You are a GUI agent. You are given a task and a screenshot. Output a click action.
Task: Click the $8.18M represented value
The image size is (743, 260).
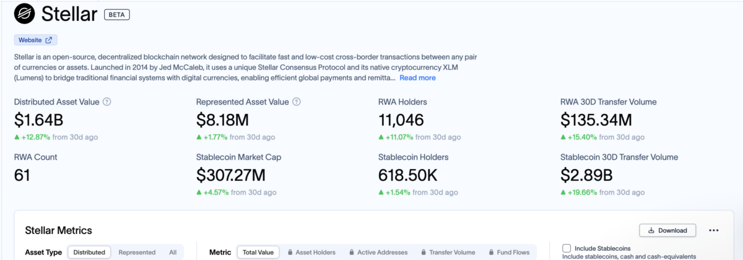(x=222, y=119)
